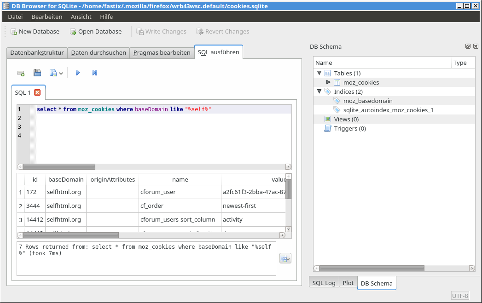Close the DB Schema dock panel
Screen dimensions: 482x303
(x=476, y=46)
